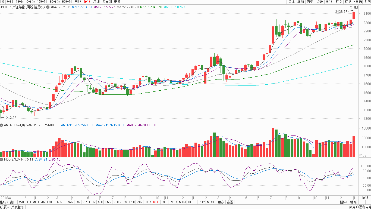The image size is (371, 209).
Task: Click the diamond marker icon above chart
Action: (351, 7)
